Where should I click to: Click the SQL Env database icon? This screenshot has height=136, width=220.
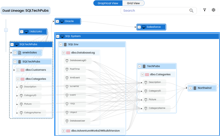[x=65, y=44]
